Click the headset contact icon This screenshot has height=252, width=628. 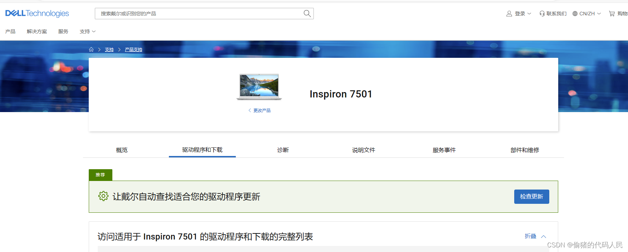(x=542, y=14)
